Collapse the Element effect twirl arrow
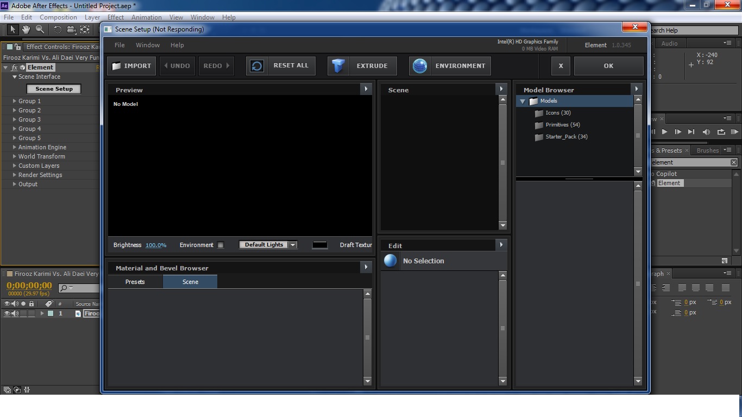The width and height of the screenshot is (742, 417). 5,67
